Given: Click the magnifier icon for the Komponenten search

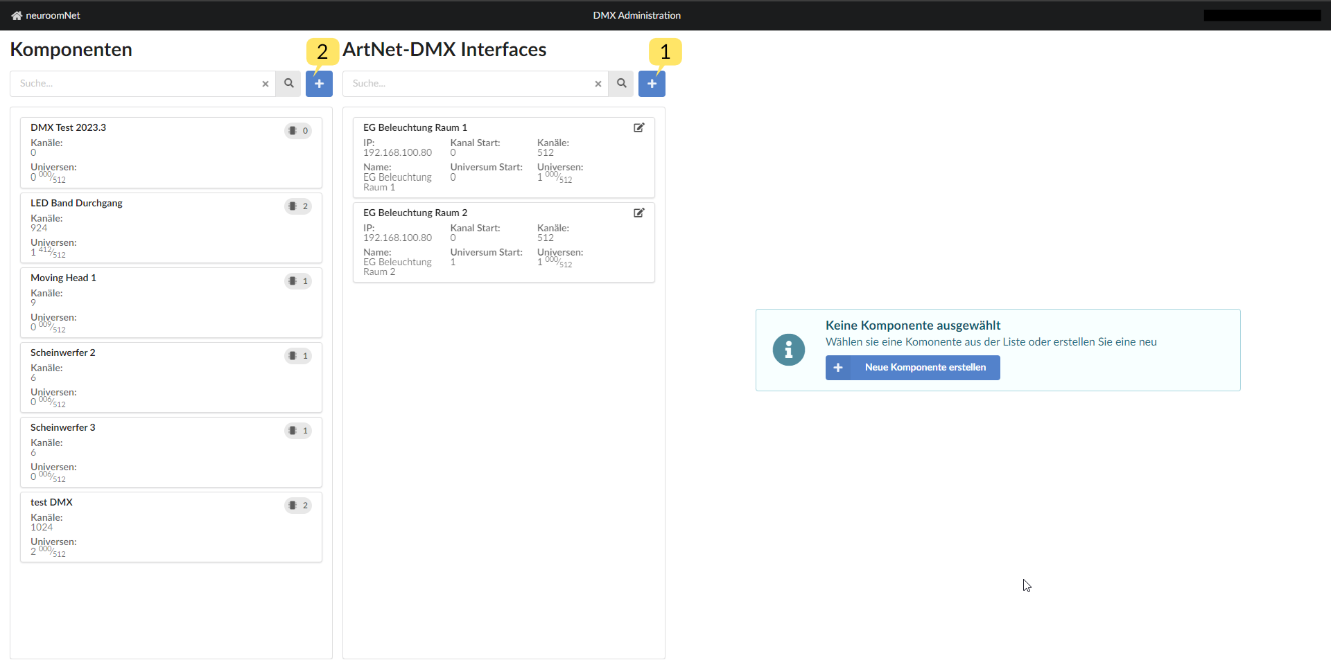Looking at the screenshot, I should click(288, 83).
